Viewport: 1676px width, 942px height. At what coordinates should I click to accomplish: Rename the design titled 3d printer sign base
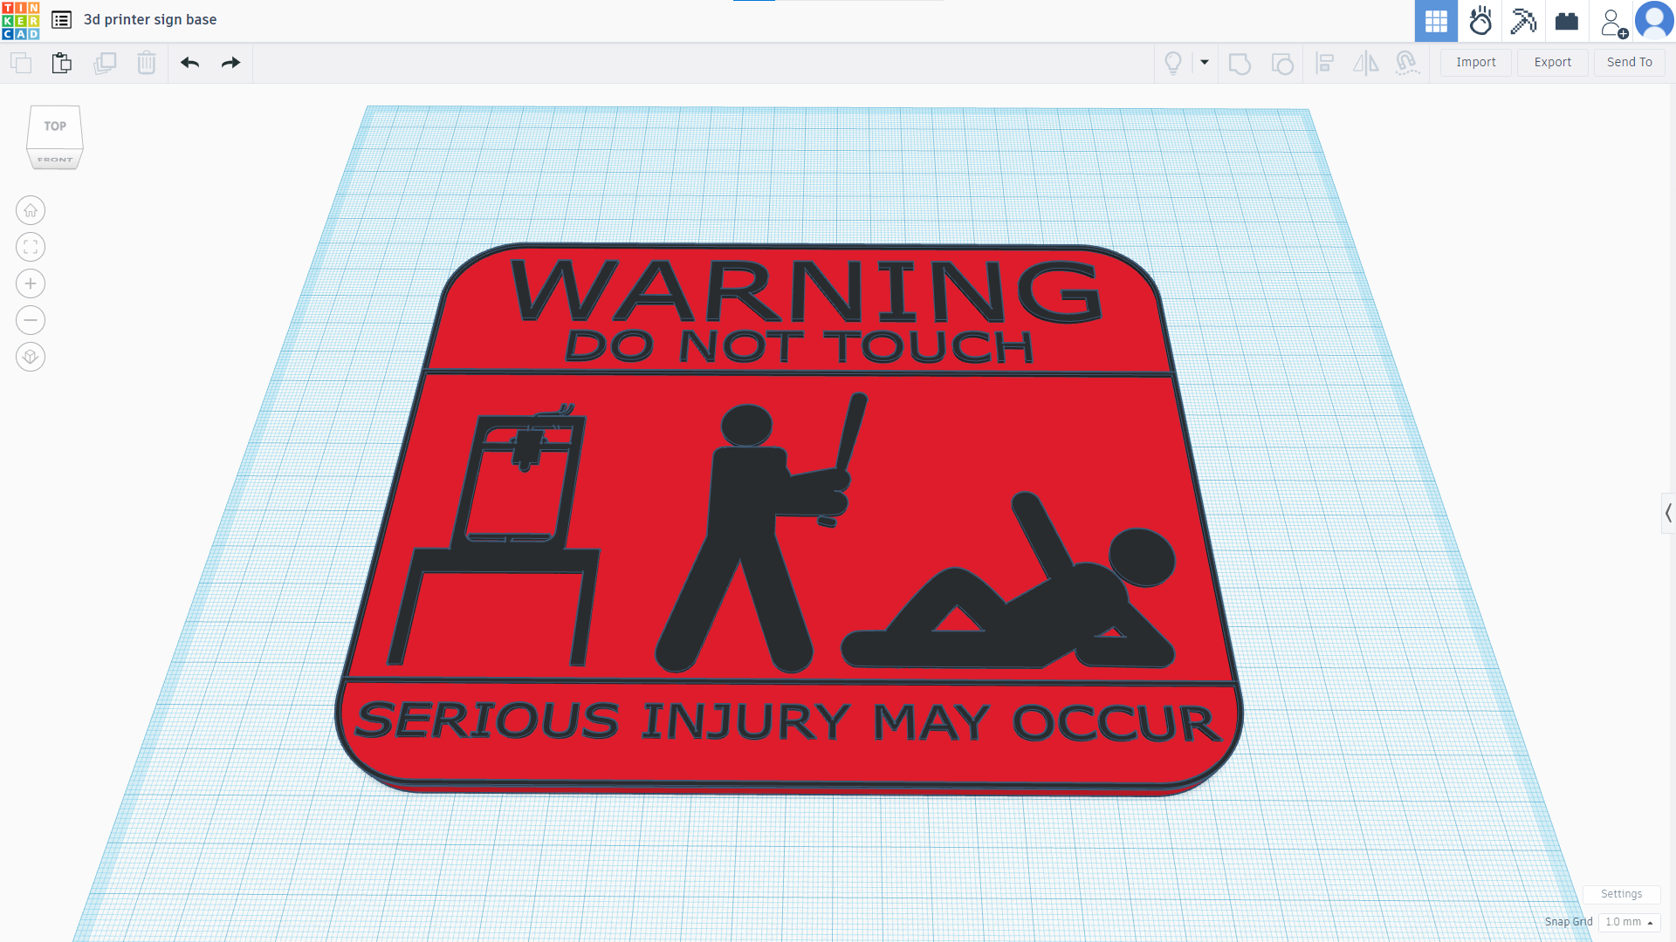pyautogui.click(x=150, y=19)
